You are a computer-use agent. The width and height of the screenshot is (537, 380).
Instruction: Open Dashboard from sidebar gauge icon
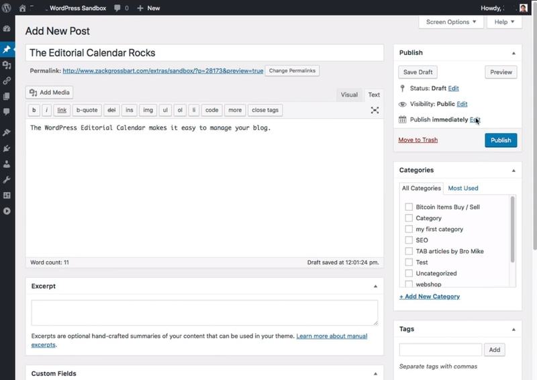coord(7,29)
